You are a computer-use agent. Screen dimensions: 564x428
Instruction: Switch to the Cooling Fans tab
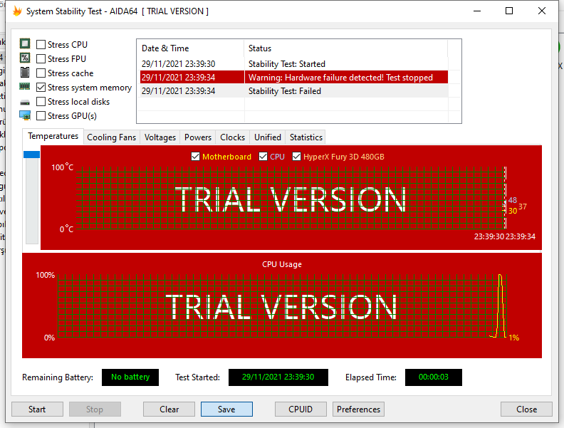point(112,137)
